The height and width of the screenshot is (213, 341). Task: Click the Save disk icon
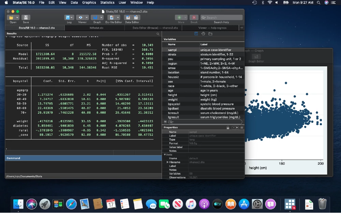[x=26, y=18]
